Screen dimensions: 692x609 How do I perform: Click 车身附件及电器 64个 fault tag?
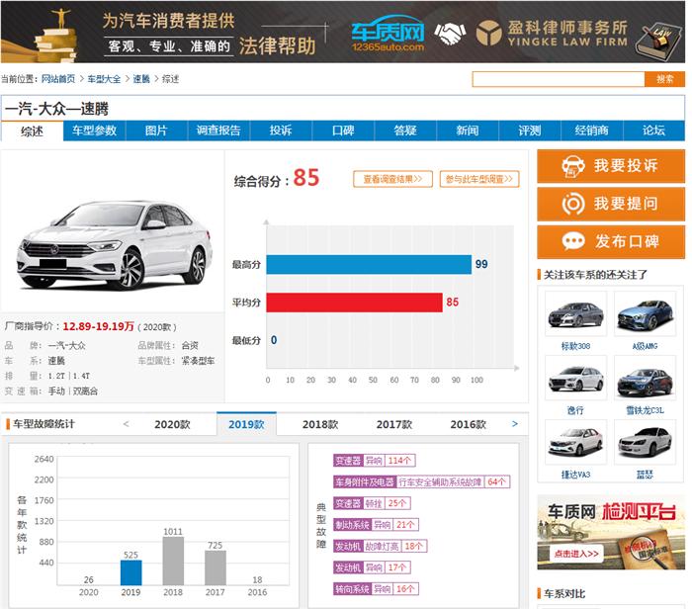[421, 481]
